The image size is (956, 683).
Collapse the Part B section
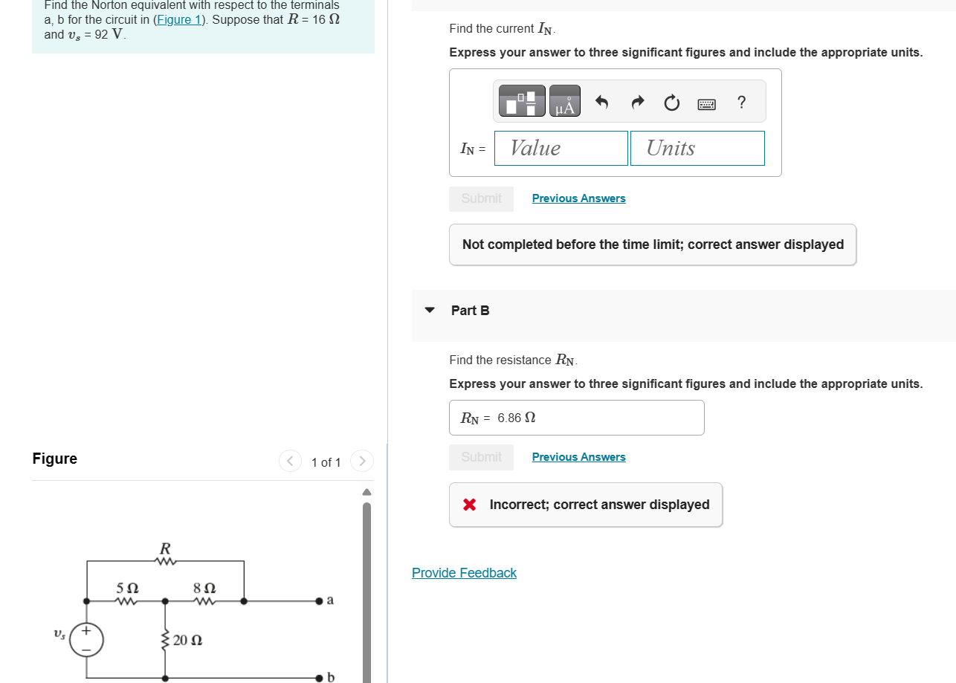coord(429,311)
